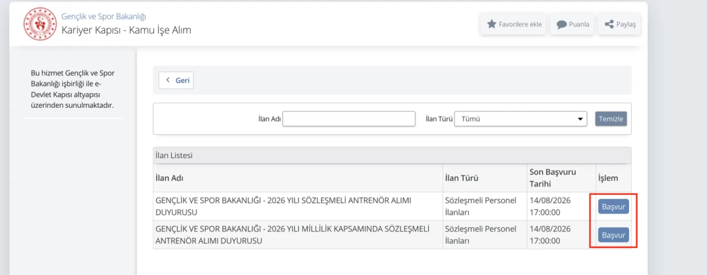Click the Kariyer Kapısı - Kamu İşe Alım title
Screen dimensions: 707x275
[x=126, y=30]
